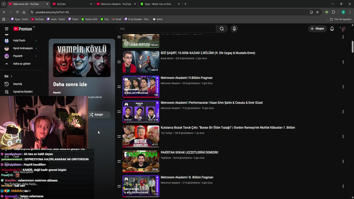Open Oynatma listeleri playlists page
Screen dimensions: 354x199
click(x=21, y=92)
